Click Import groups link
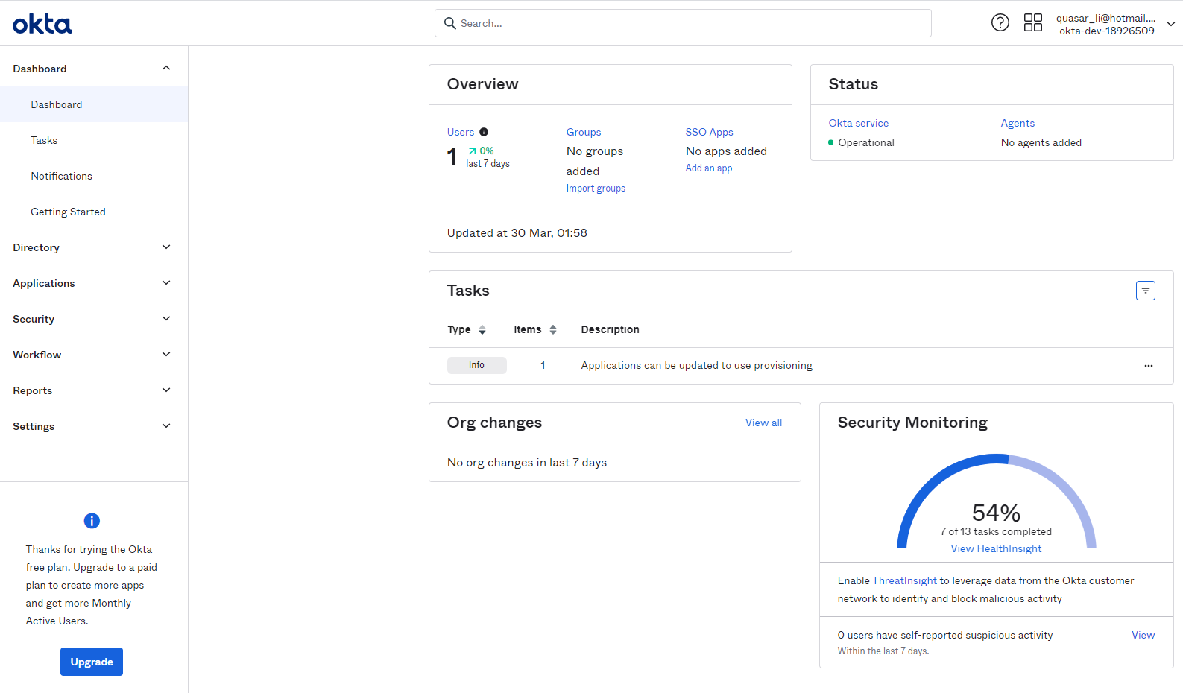Screen dimensions: 1183x693 point(596,189)
